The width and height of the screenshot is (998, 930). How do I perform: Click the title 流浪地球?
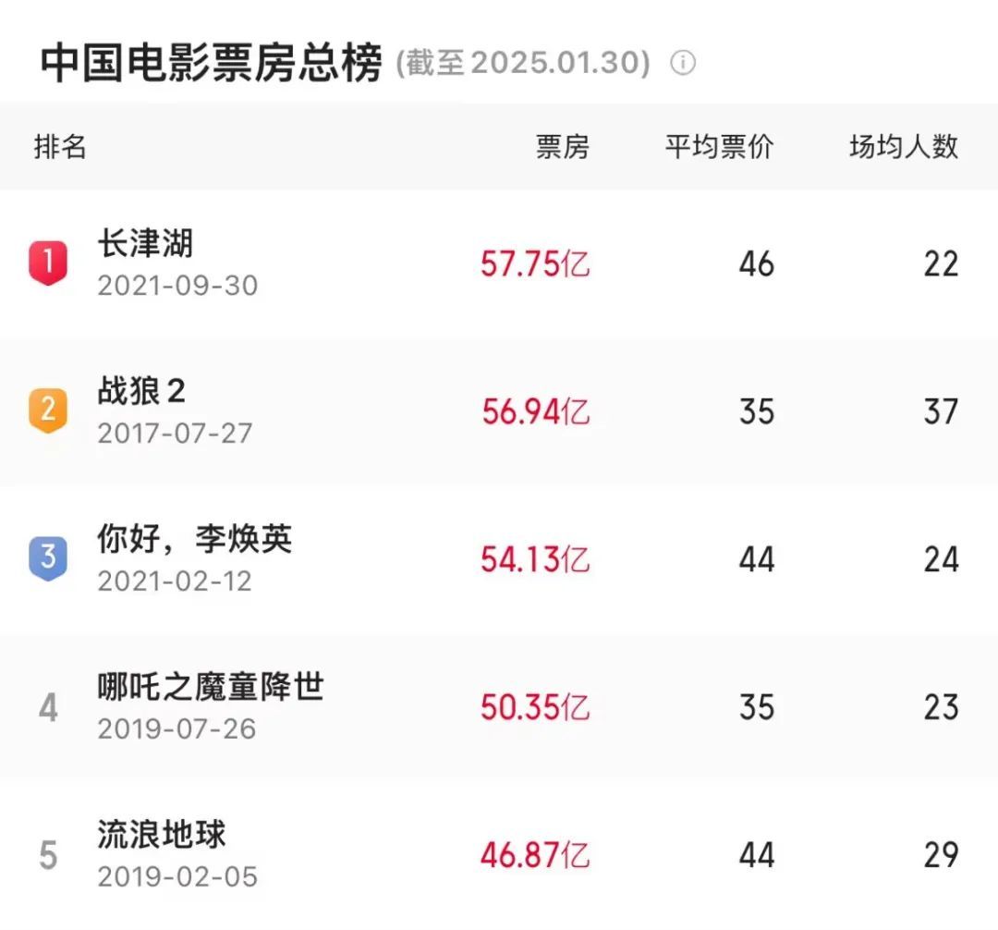(163, 836)
